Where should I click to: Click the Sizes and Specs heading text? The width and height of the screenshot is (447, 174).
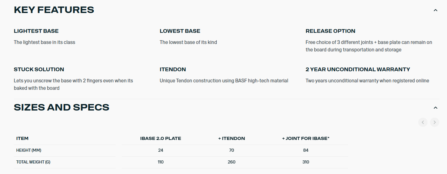(62, 107)
